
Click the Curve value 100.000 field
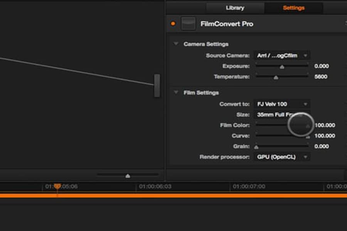[325, 136]
